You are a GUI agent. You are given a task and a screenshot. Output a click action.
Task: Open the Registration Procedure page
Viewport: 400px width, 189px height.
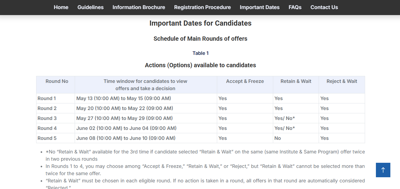click(202, 7)
